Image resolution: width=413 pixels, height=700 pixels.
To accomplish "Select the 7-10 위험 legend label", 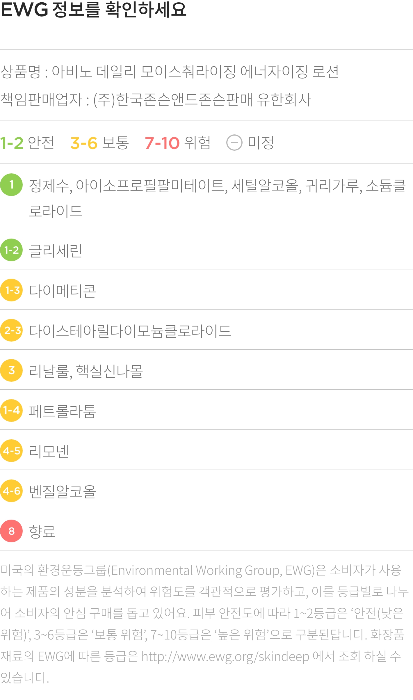I will [178, 143].
